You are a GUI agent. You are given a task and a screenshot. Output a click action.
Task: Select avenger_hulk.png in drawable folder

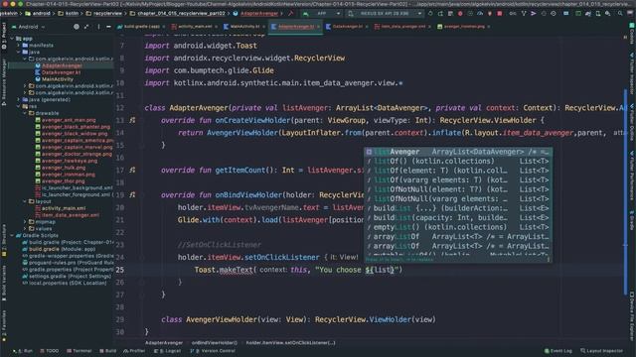point(64,168)
